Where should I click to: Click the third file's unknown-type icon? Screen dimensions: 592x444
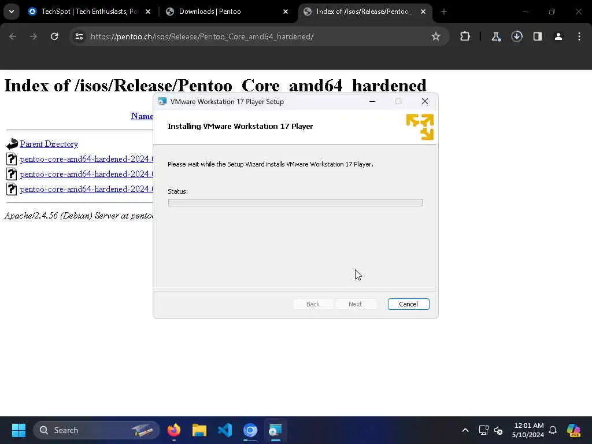12,189
